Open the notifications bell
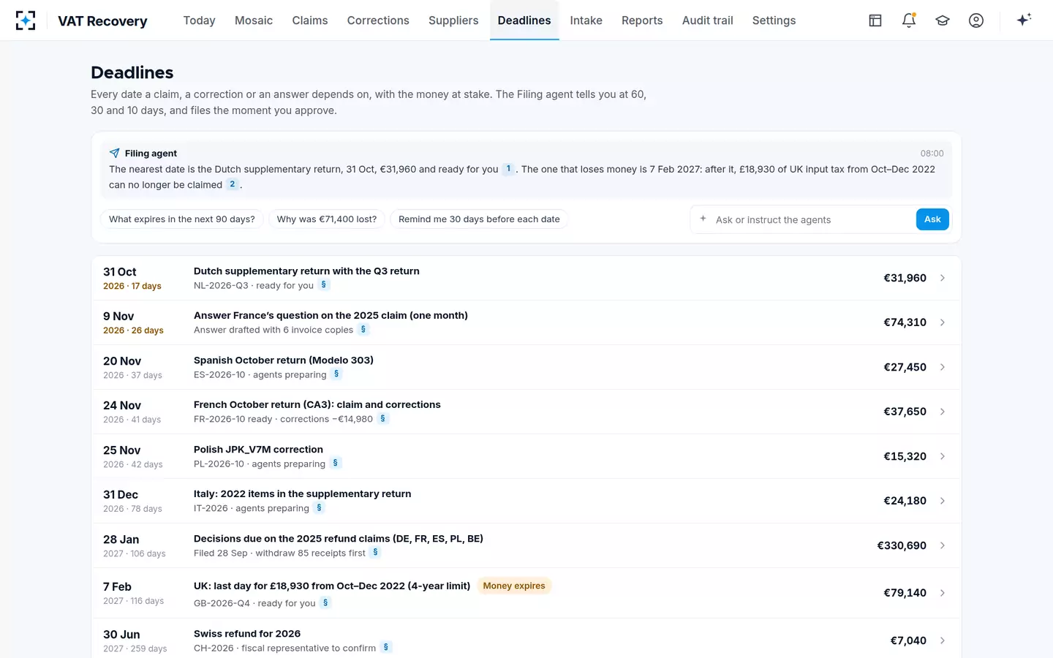 coord(909,20)
